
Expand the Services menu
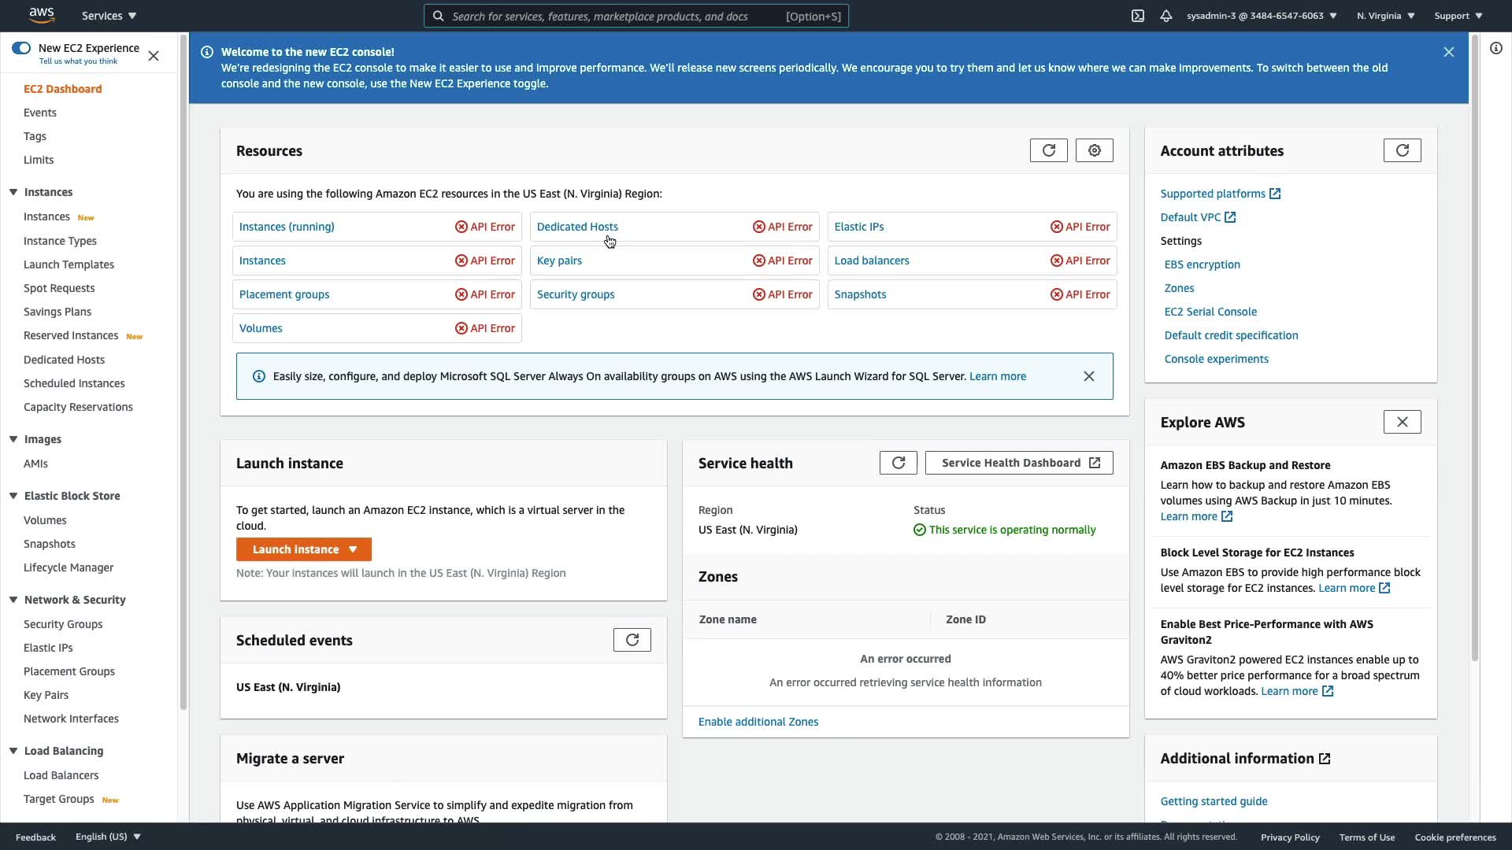109,16
